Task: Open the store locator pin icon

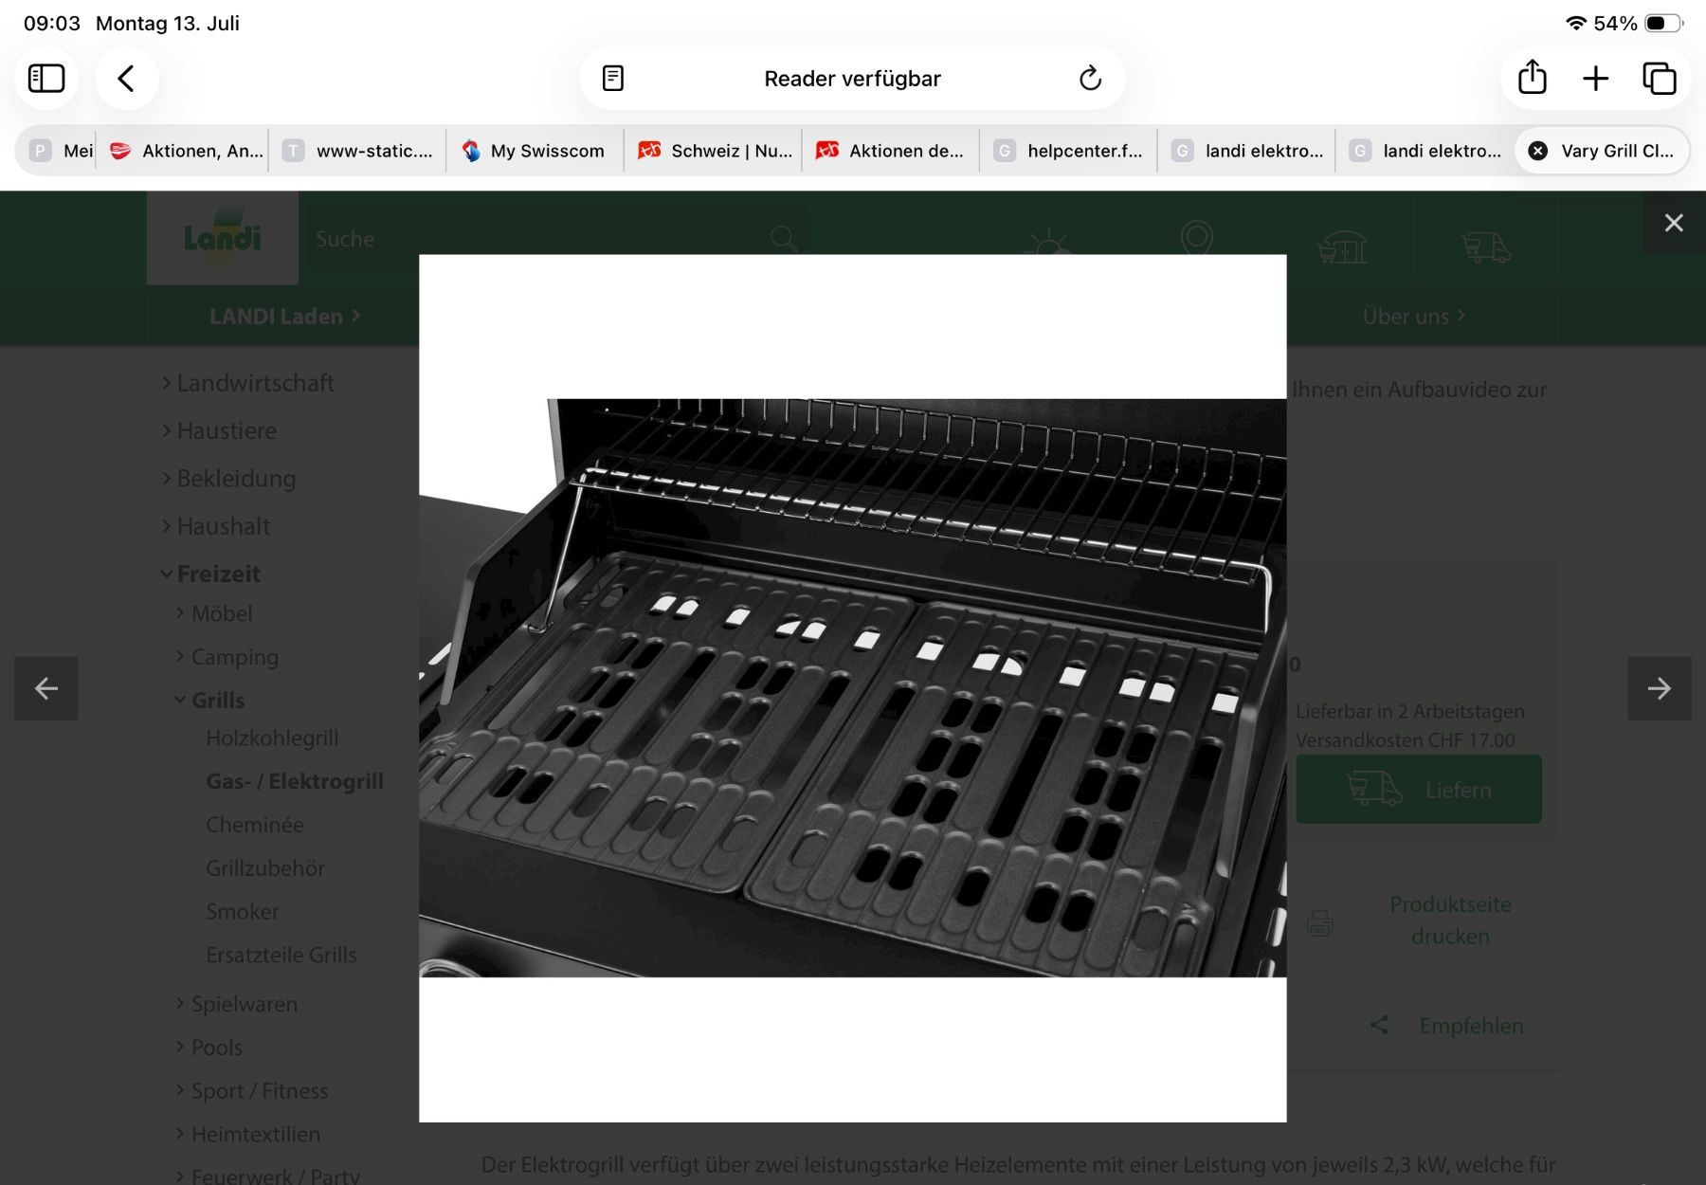Action: [1197, 238]
